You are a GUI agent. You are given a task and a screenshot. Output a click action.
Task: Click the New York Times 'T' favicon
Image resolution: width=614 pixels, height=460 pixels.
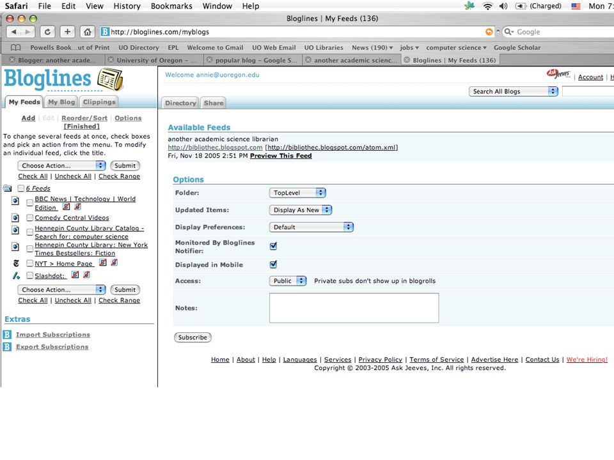tap(16, 263)
